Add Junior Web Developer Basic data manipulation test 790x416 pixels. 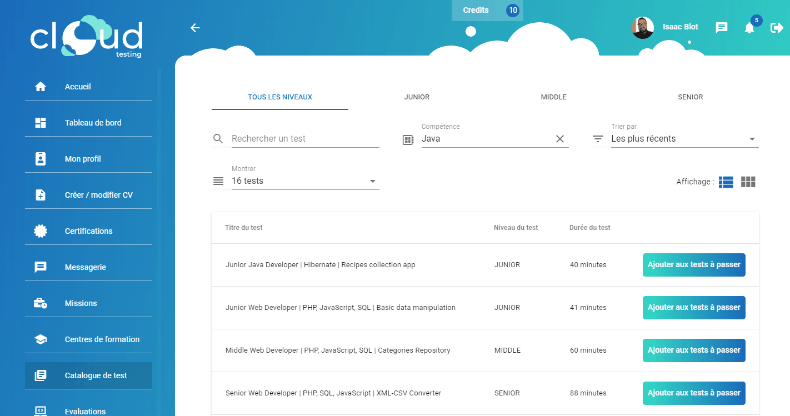click(694, 308)
